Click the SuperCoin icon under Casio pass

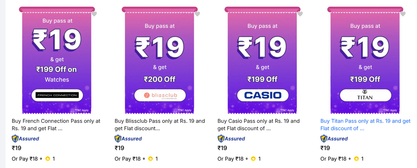pos(254,159)
